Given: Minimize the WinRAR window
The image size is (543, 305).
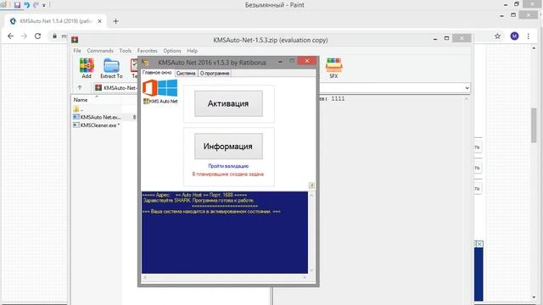Looking at the screenshot, I should 435,39.
